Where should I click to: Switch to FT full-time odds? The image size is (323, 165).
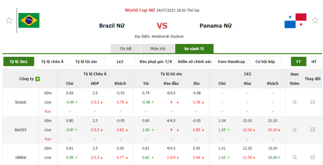298,62
